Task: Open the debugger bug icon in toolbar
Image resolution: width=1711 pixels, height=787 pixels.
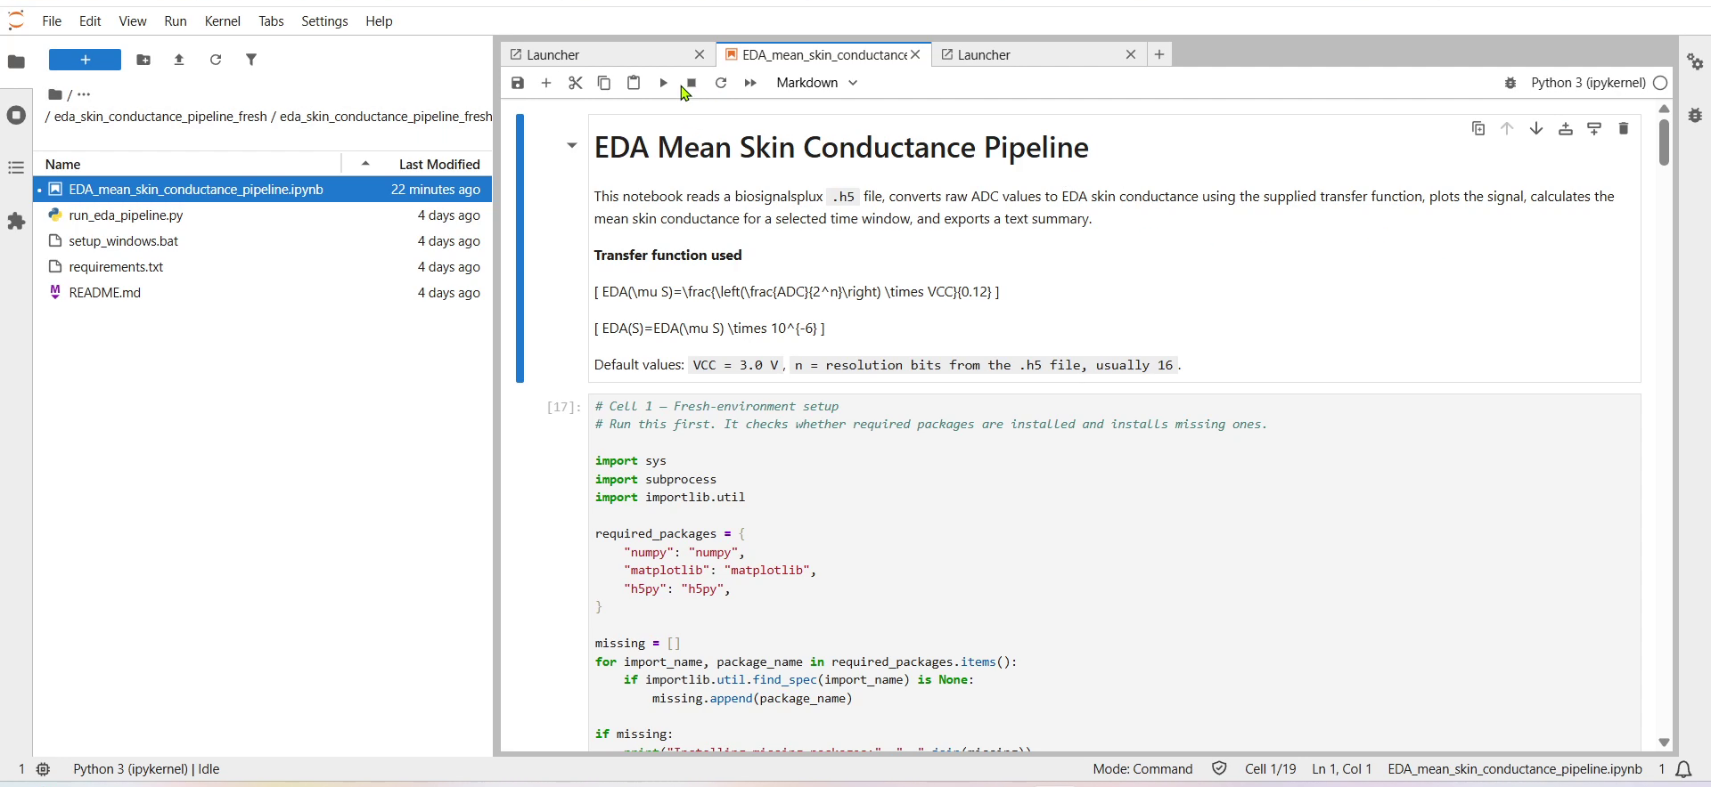Action: point(1511,83)
